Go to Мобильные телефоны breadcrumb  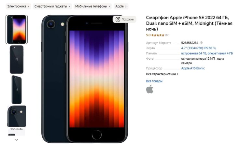[92, 7]
